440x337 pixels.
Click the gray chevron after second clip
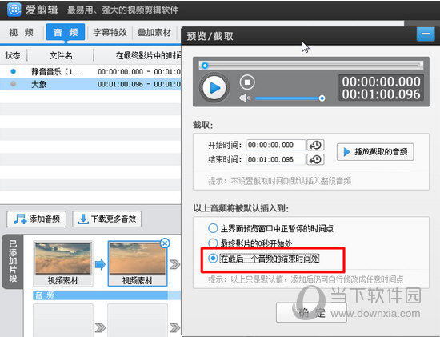(x=175, y=264)
